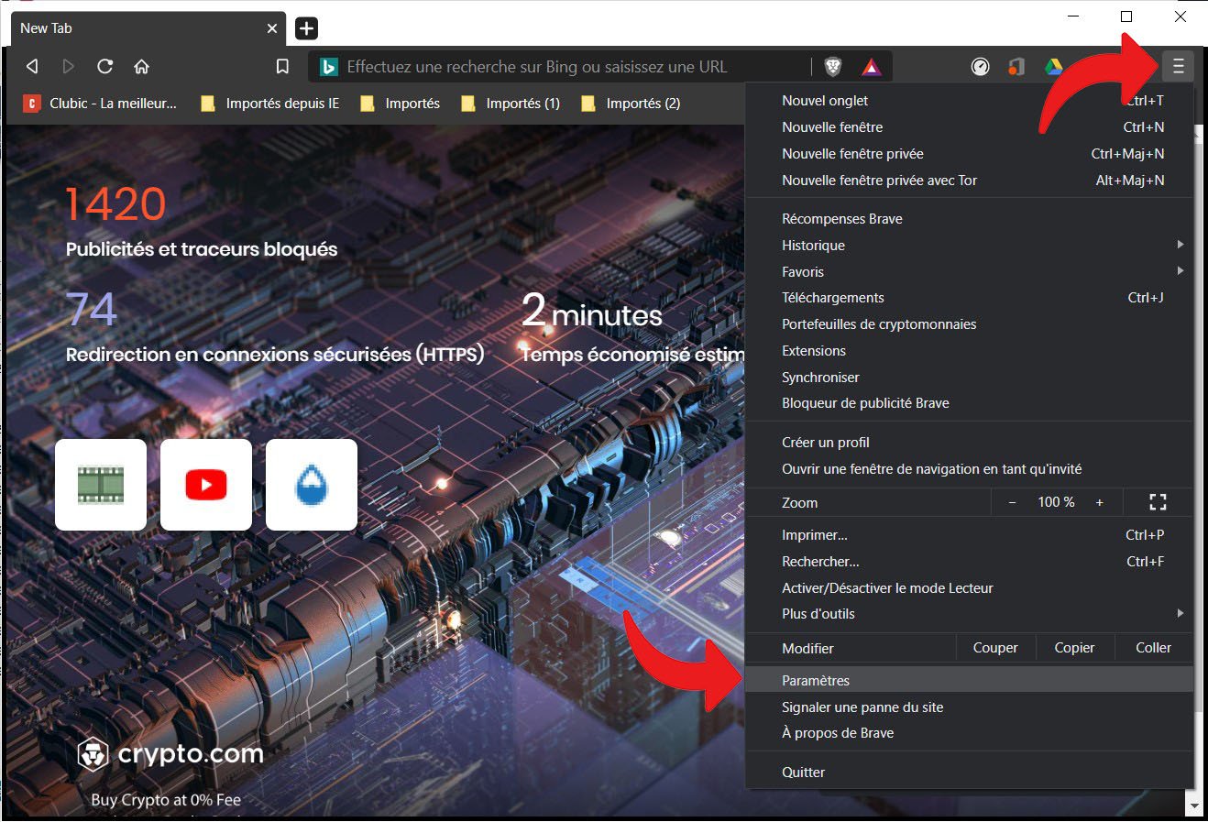Screen dimensions: 1208x822
Task: Increase zoom with the plus button
Action: pyautogui.click(x=1100, y=502)
